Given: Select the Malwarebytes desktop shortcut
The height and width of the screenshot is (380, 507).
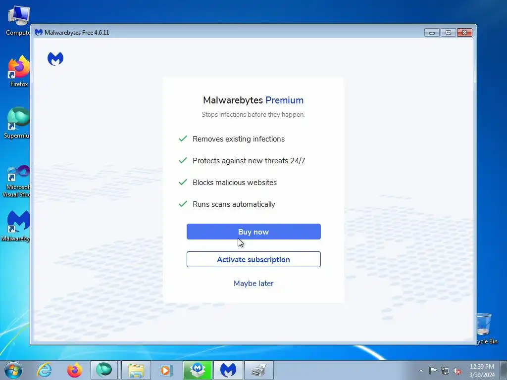Looking at the screenshot, I should click(16, 226).
